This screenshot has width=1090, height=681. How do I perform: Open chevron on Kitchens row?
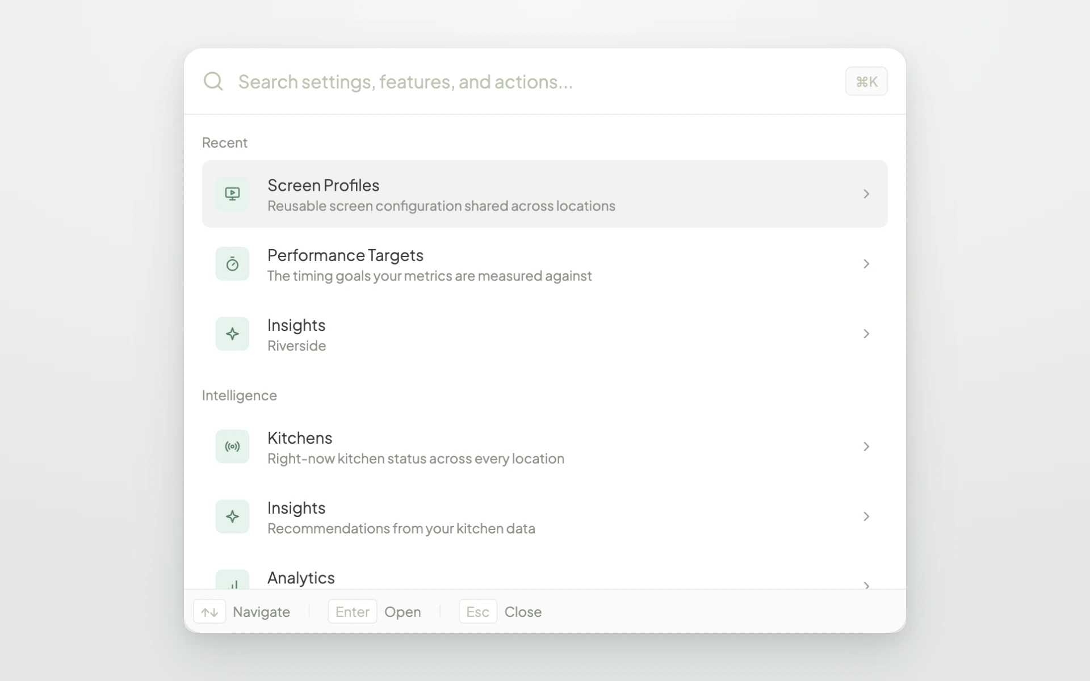point(866,447)
